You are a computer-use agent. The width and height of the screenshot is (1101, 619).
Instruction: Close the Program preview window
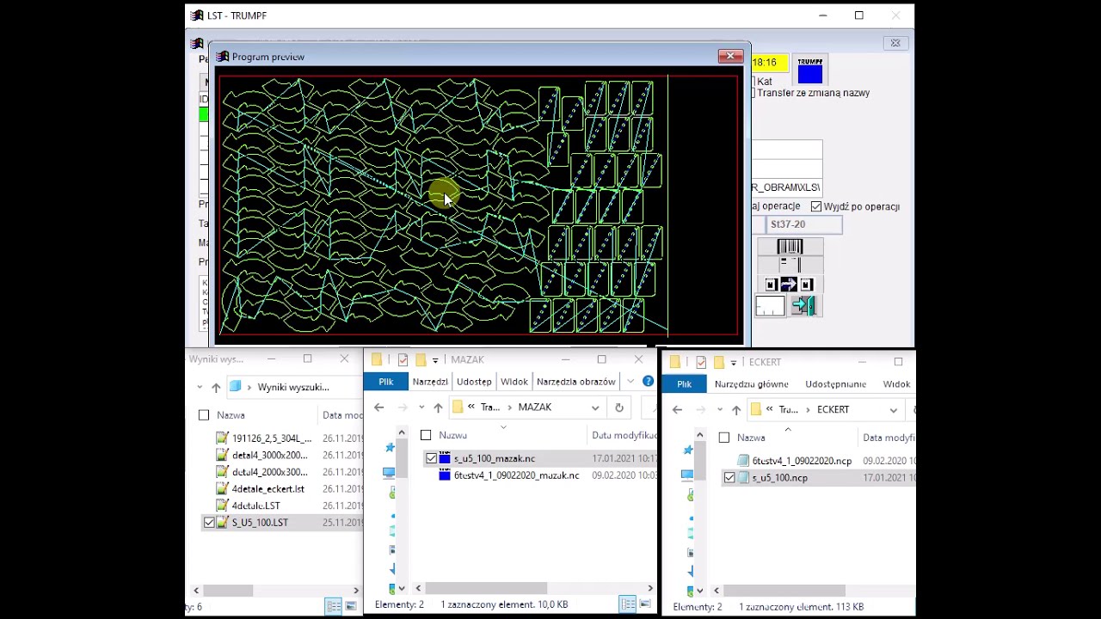point(730,56)
